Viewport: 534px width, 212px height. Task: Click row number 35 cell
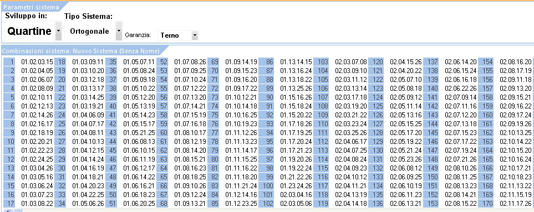[111, 62]
